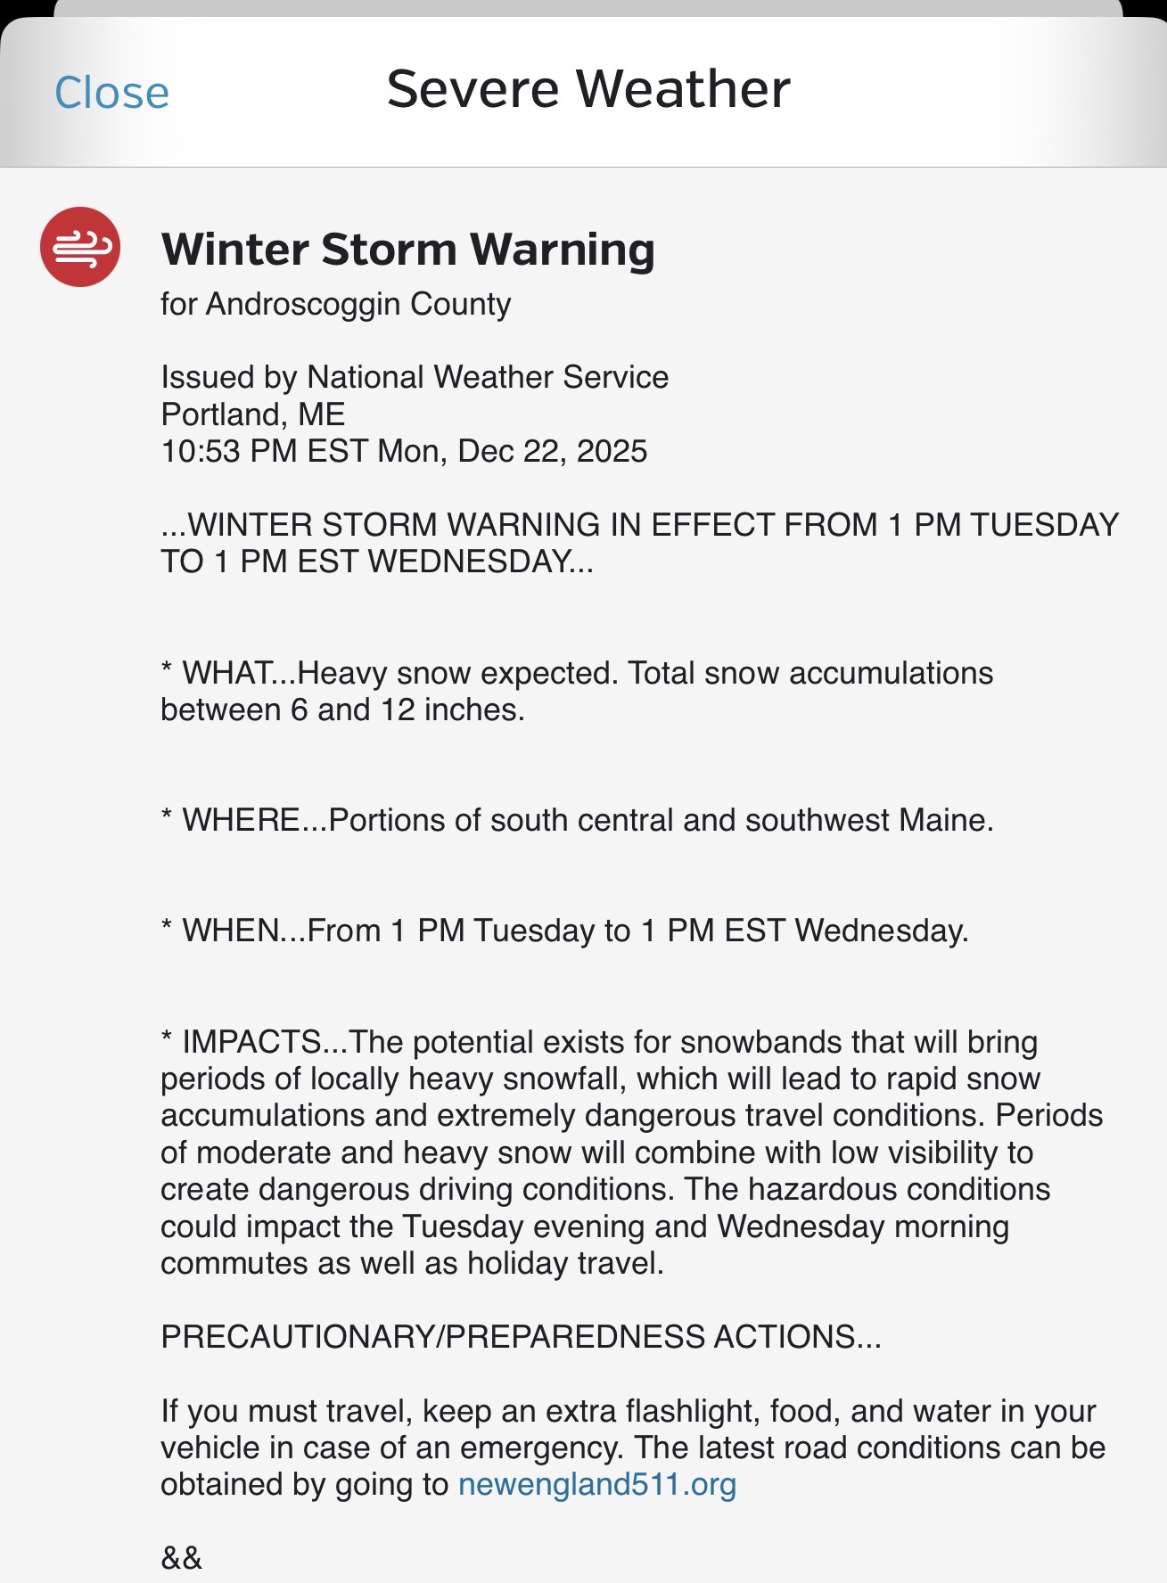Tap the 'for Androscoggin County' subtitle
Image resolution: width=1167 pixels, height=1583 pixels.
pos(335,305)
